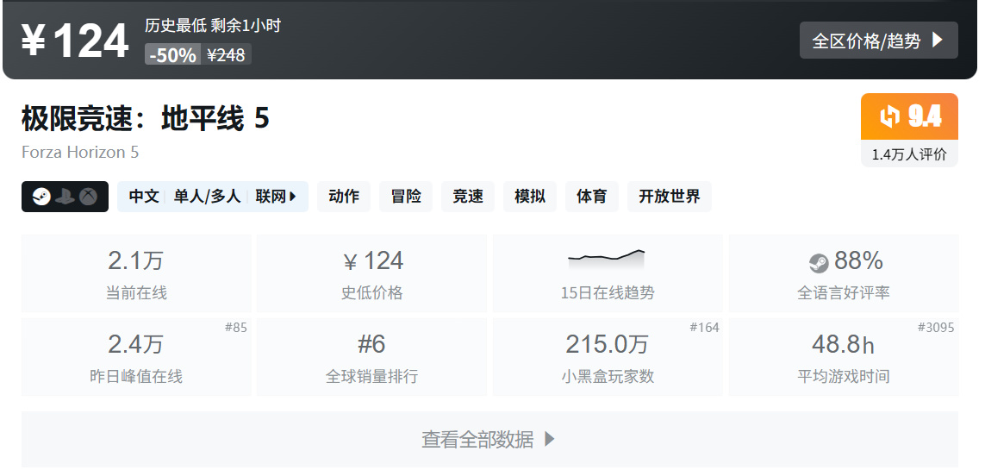Click the Xbox platform icon
This screenshot has width=985, height=470.
pyautogui.click(x=88, y=197)
